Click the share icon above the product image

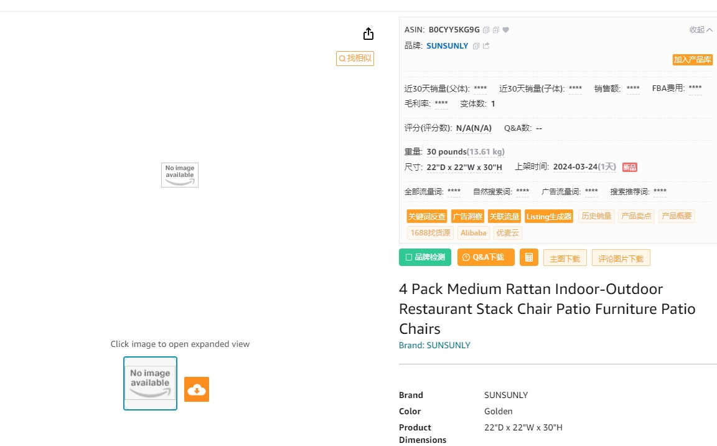[x=368, y=34]
